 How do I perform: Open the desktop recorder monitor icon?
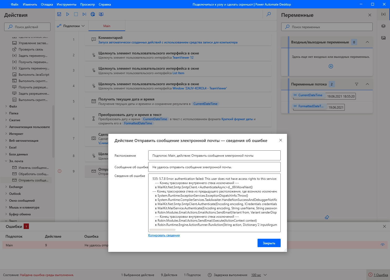(x=101, y=14)
